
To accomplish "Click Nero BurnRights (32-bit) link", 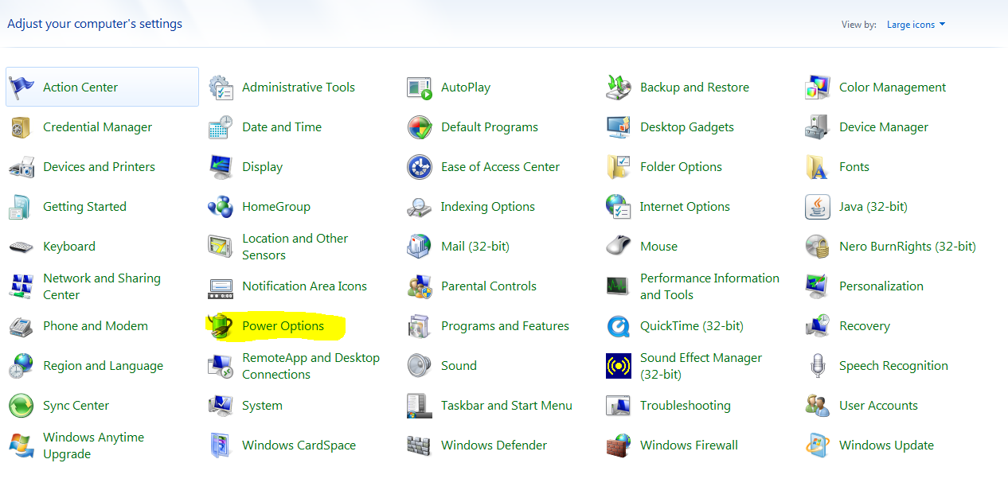I will pos(908,247).
